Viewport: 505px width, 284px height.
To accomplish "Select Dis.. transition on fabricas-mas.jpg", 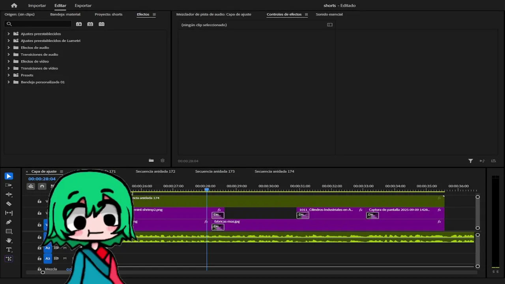I will pyautogui.click(x=218, y=226).
